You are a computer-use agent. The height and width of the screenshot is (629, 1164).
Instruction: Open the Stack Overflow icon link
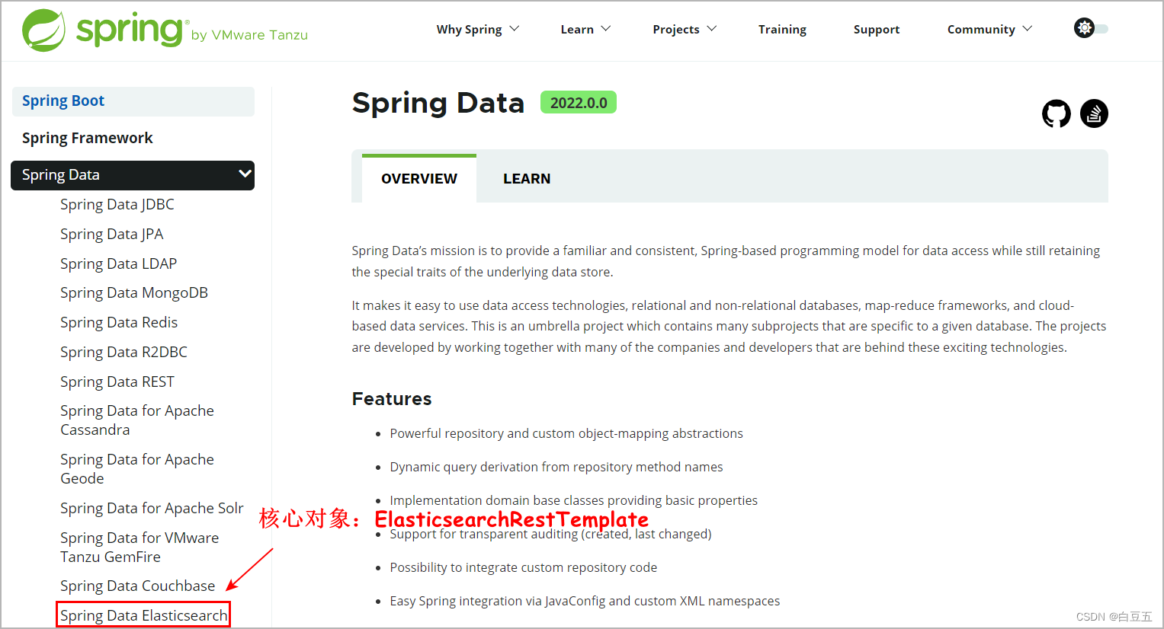(x=1094, y=114)
